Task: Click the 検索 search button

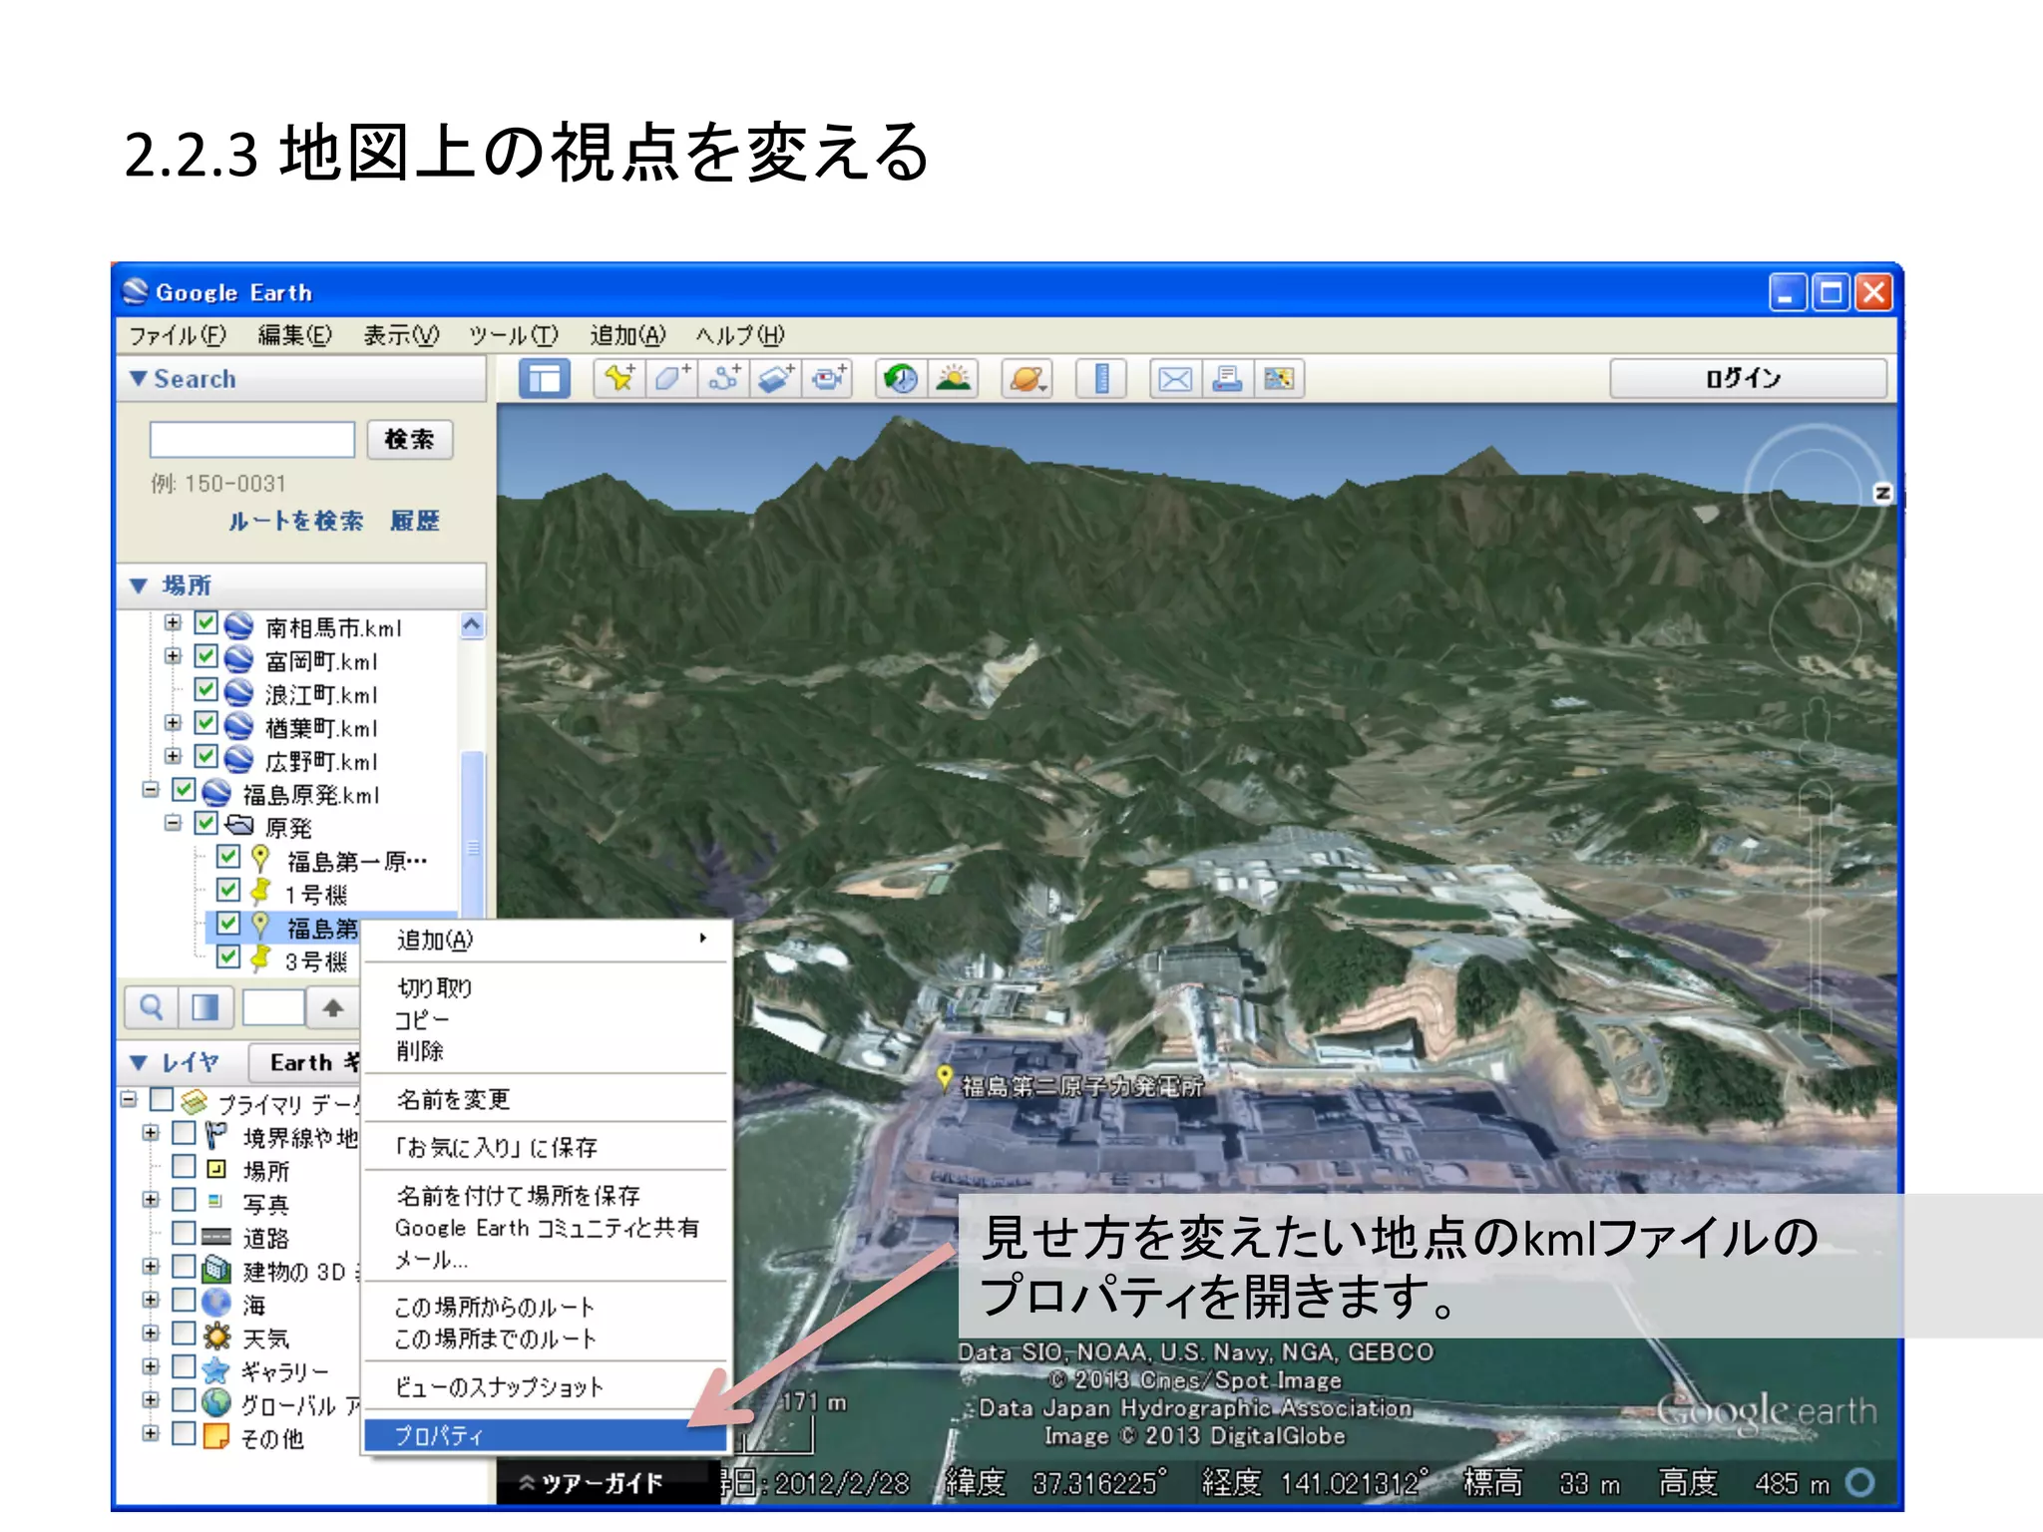Action: [x=410, y=440]
